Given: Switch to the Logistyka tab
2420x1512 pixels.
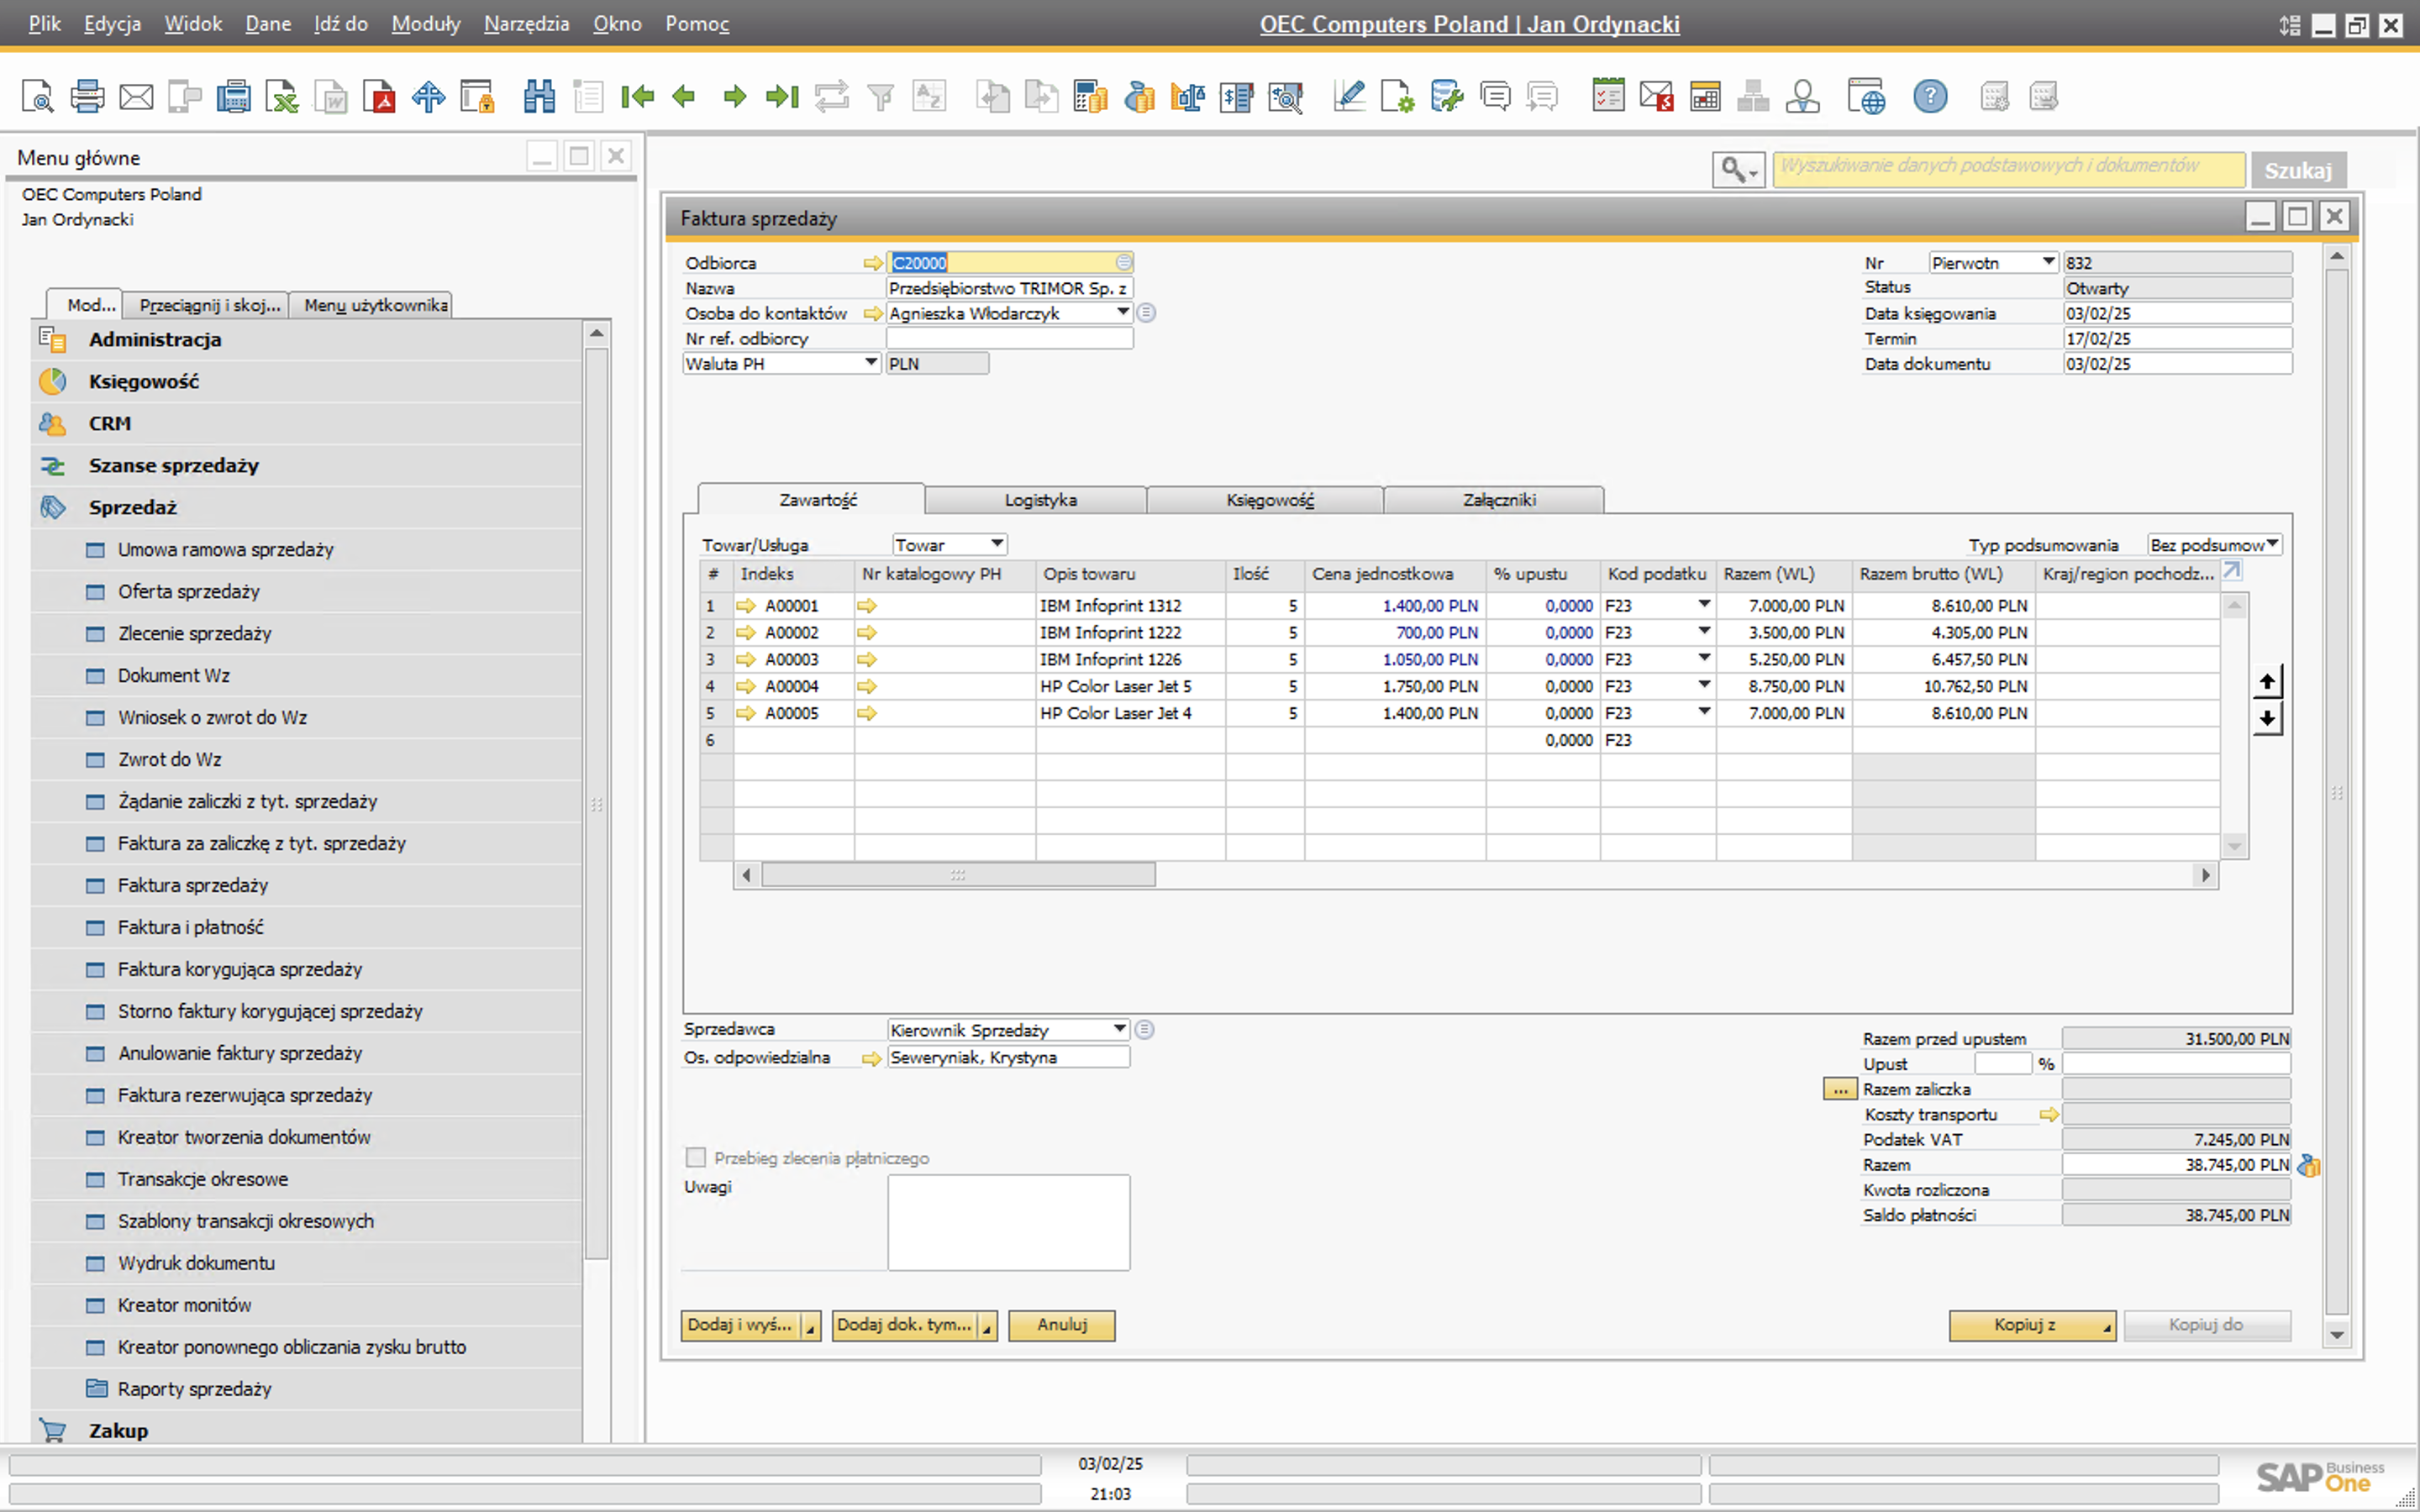Looking at the screenshot, I should point(1039,500).
